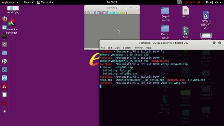Click the 'inflating: help.pdf' output line
The height and width of the screenshot is (126, 224).
click(x=118, y=71)
